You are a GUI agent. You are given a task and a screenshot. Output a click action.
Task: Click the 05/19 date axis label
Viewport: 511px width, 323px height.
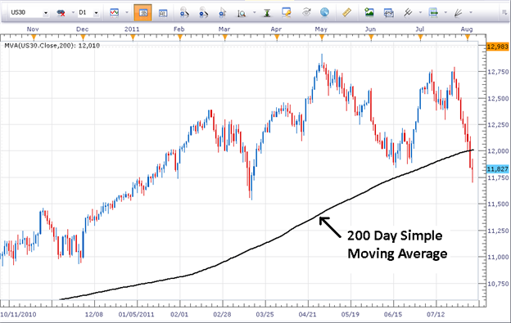point(350,315)
